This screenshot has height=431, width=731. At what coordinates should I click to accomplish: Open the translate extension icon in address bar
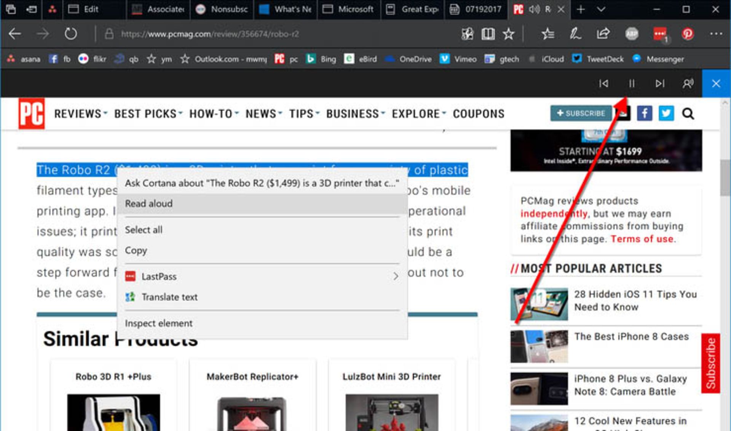tap(468, 34)
